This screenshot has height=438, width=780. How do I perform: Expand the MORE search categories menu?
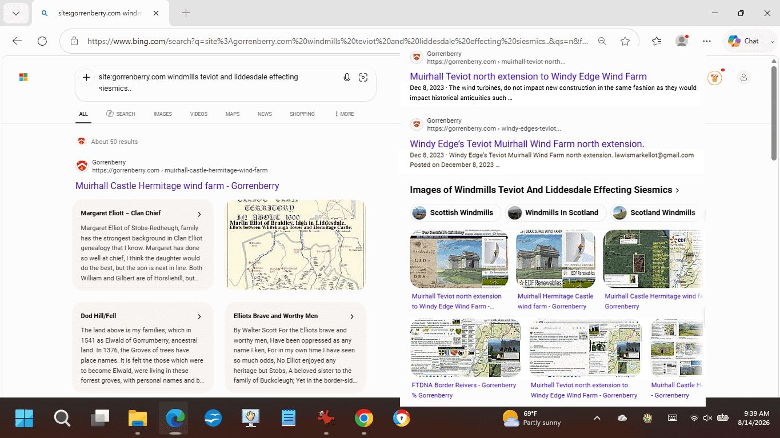[345, 114]
